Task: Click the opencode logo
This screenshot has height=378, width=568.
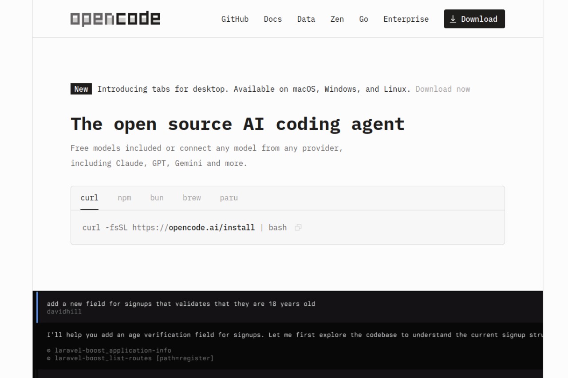Action: point(115,19)
